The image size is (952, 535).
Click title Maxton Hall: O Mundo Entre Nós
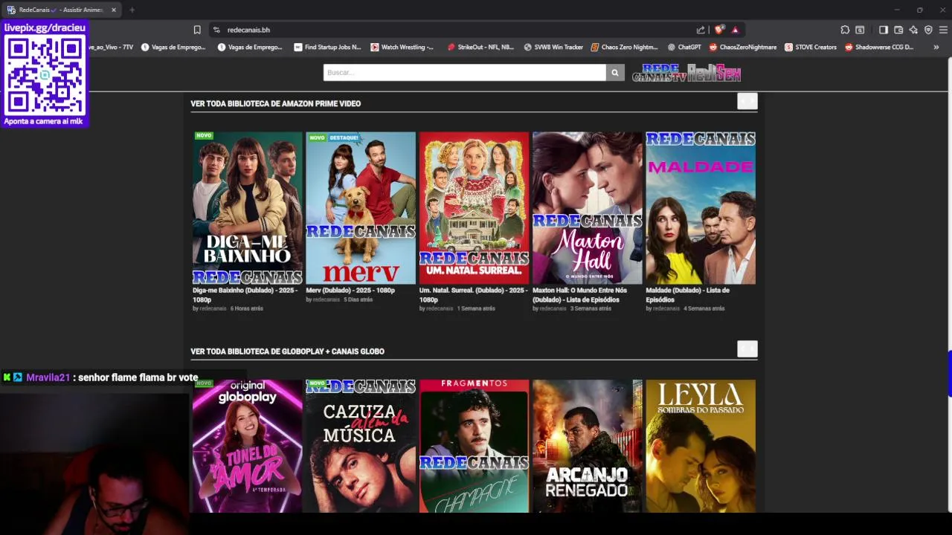click(579, 295)
